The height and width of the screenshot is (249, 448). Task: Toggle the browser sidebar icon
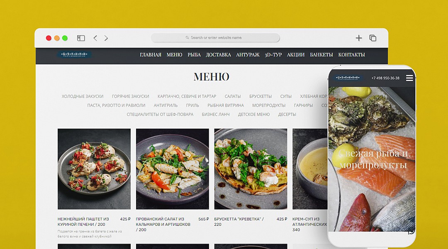pyautogui.click(x=81, y=38)
